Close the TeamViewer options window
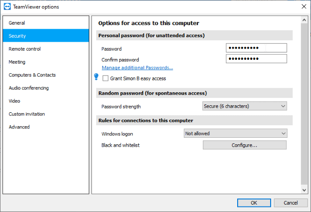311x212 pixels. pos(304,6)
